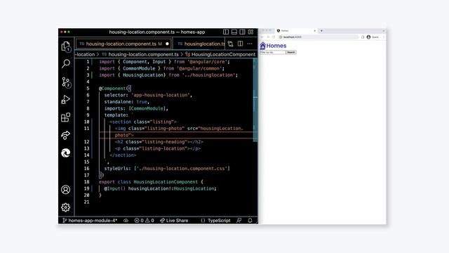449x253 pixels.
Task: Click the Guest profile button
Action: tap(373, 37)
